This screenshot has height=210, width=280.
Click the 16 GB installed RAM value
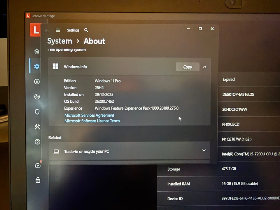[240, 183]
